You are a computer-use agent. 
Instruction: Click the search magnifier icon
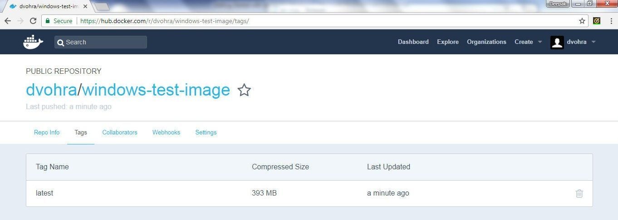click(x=60, y=43)
